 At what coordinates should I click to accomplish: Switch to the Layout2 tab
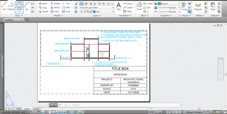click(x=36, y=109)
